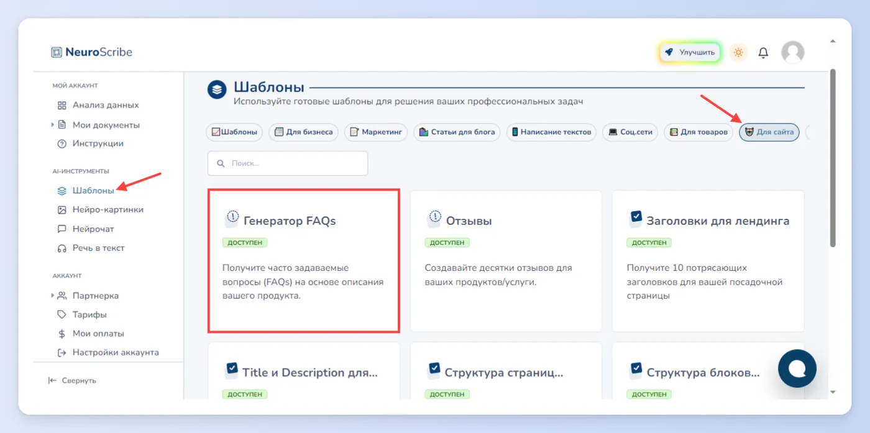870x433 pixels.
Task: Select the Маркетинг category tab
Action: point(376,132)
